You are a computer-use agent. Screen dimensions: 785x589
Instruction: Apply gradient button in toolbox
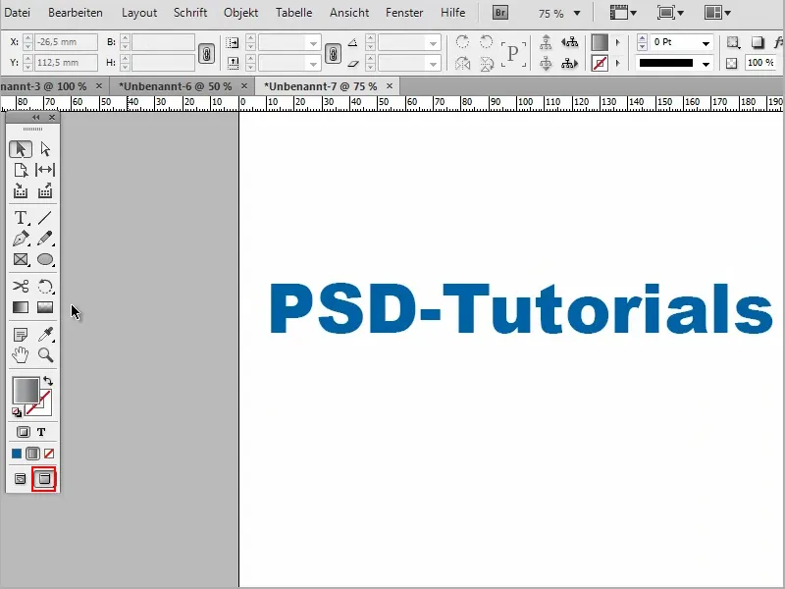tap(32, 454)
